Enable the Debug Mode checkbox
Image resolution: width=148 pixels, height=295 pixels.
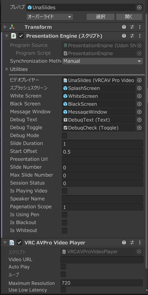pos(64,136)
